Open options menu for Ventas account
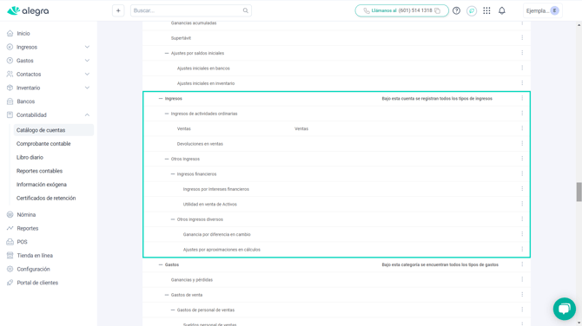The width and height of the screenshot is (582, 326). pos(522,128)
